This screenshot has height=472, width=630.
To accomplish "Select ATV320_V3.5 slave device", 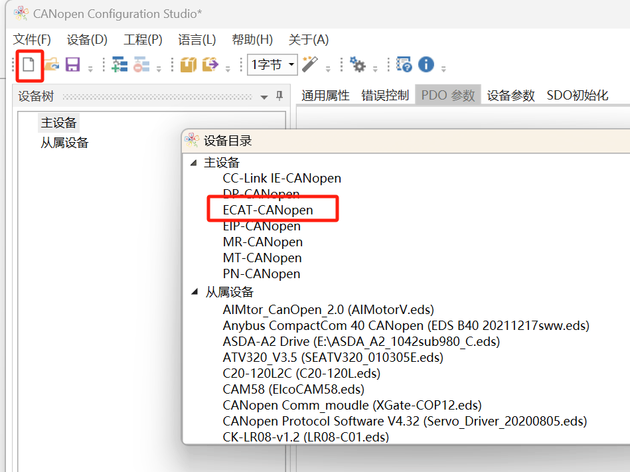I will tap(333, 357).
